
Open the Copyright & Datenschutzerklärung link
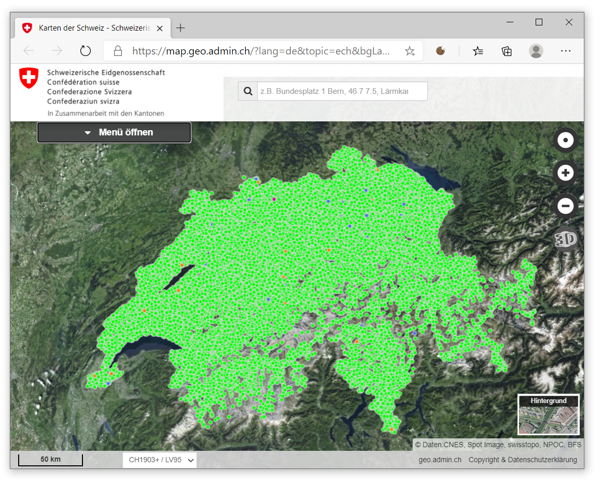[x=523, y=460]
